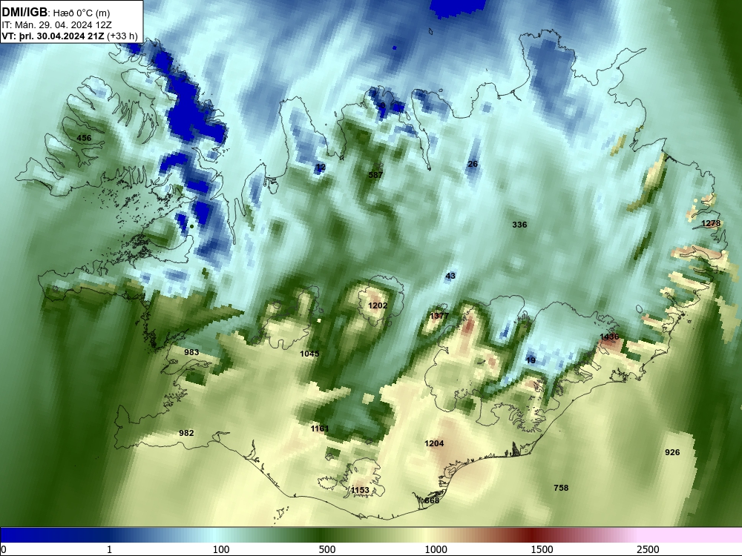This screenshot has height=556, width=742.
Task: Click the map label 1153
Action: 360,490
